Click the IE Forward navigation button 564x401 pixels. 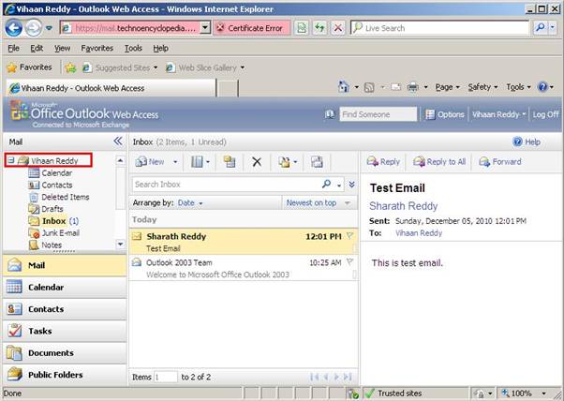coord(33,28)
